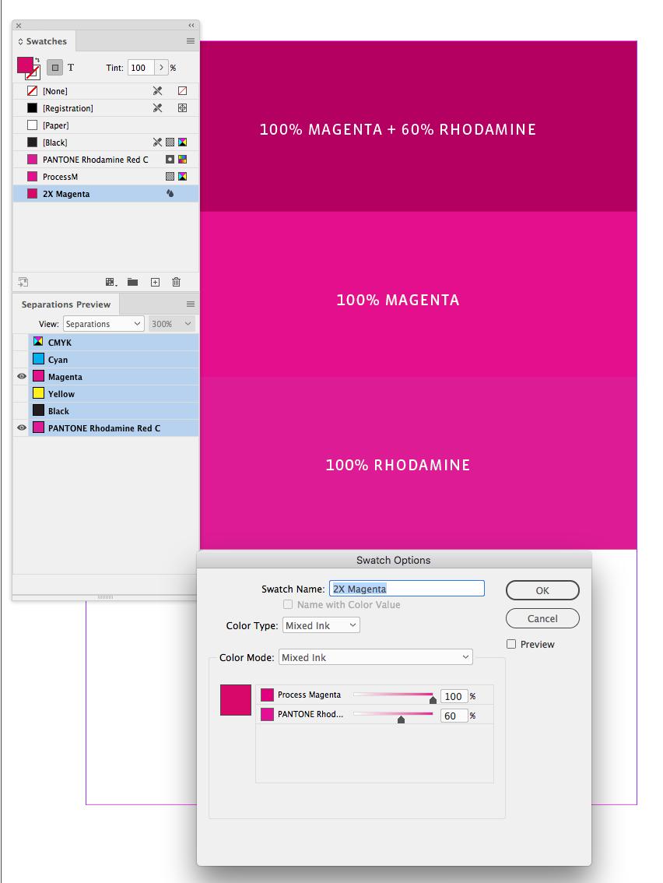Screen dimensions: 663x883
Task: Click the fill color proxy in Swatches panel
Action: click(x=23, y=63)
